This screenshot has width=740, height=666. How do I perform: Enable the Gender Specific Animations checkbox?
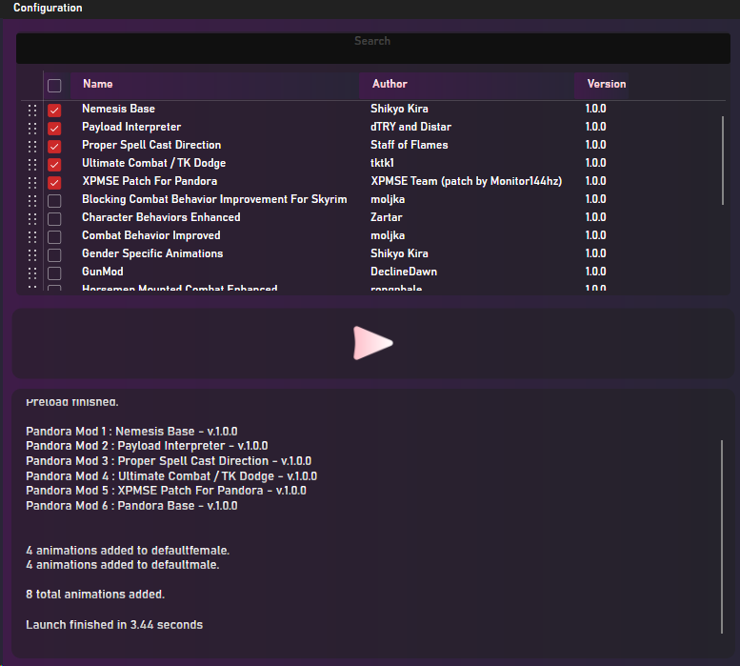tap(54, 255)
